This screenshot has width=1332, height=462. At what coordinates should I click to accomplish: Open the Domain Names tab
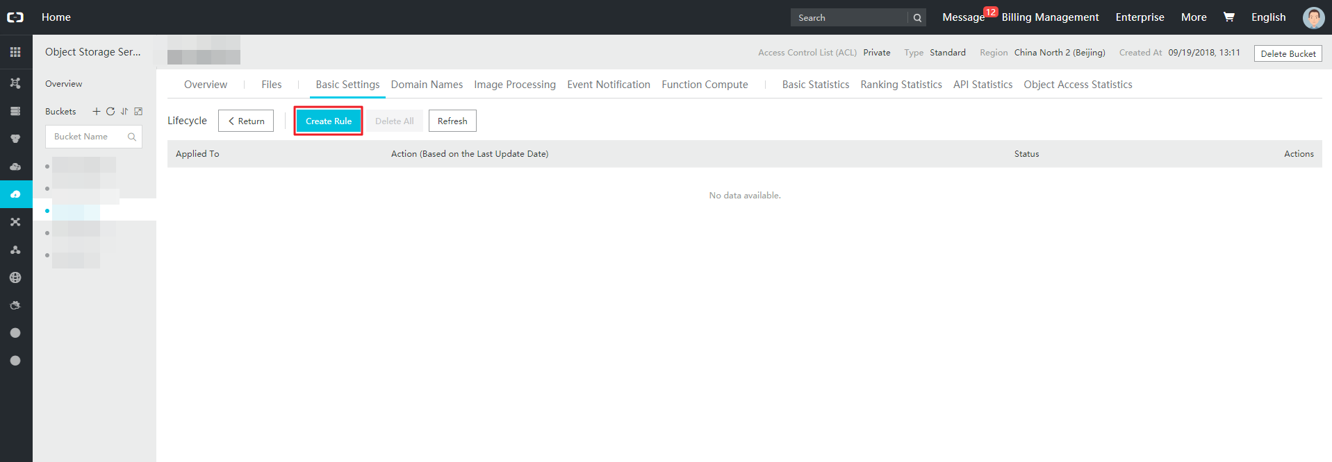(427, 85)
